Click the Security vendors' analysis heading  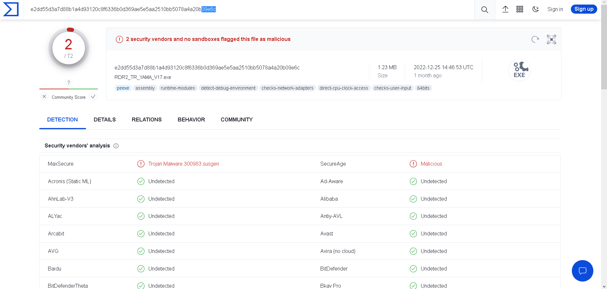point(77,145)
